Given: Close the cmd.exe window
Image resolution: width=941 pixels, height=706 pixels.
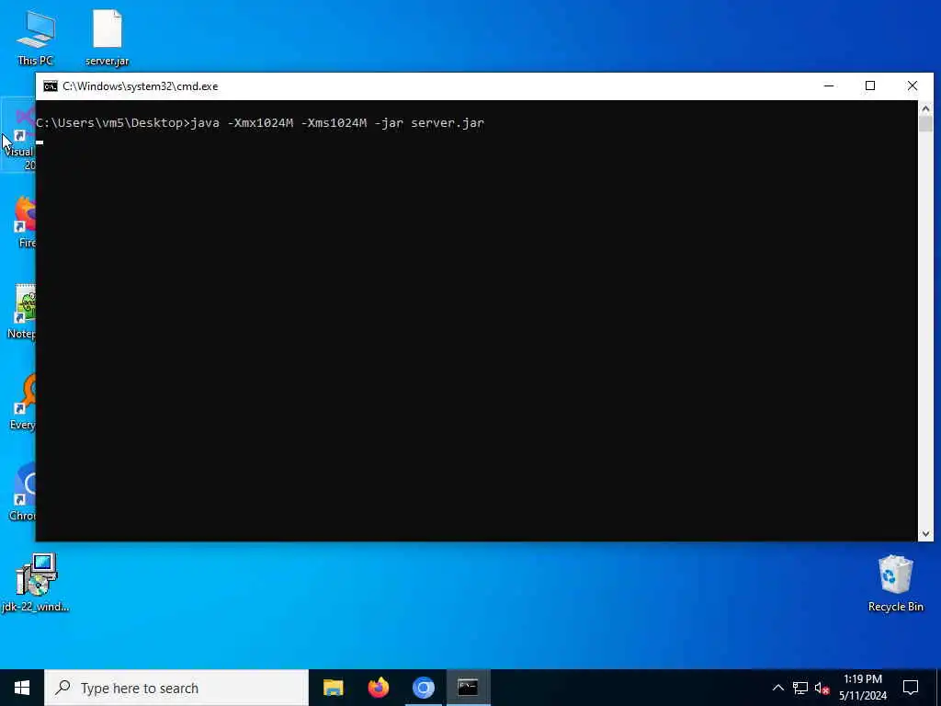Looking at the screenshot, I should 913,85.
